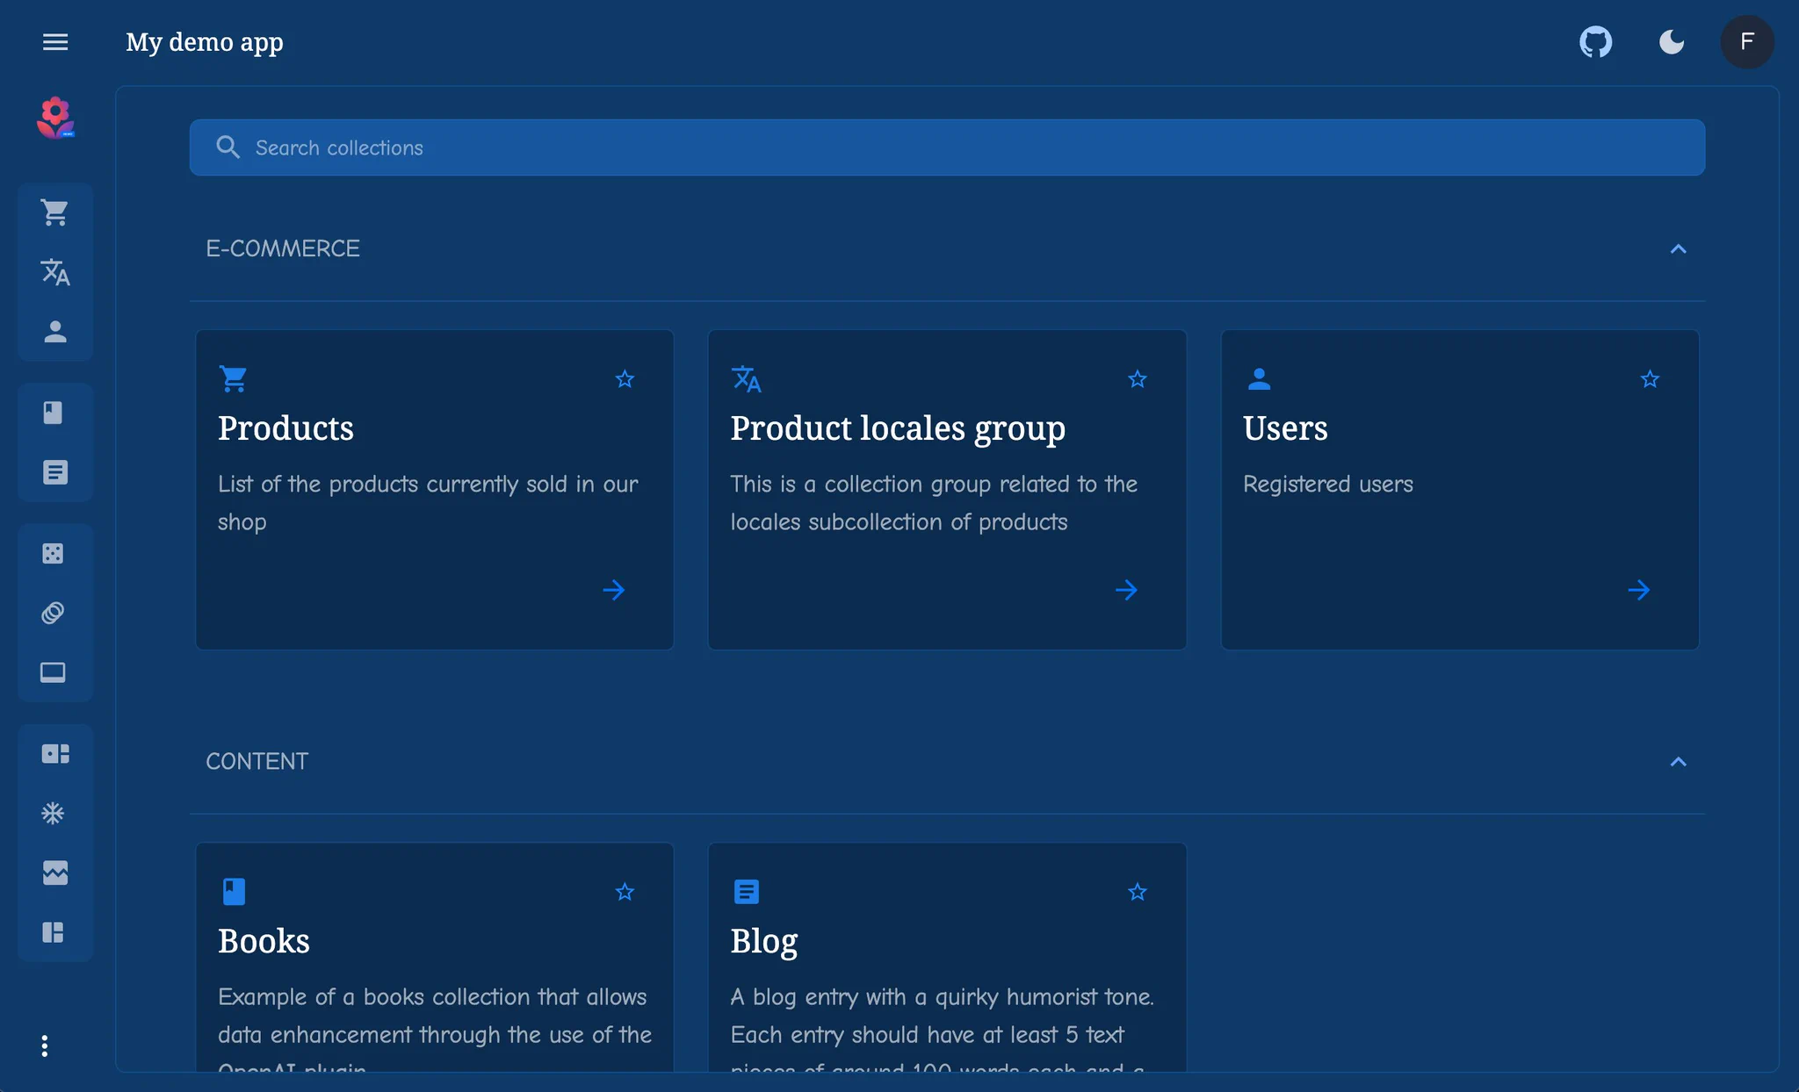
Task: Select the book icon in sidebar
Action: coord(53,413)
